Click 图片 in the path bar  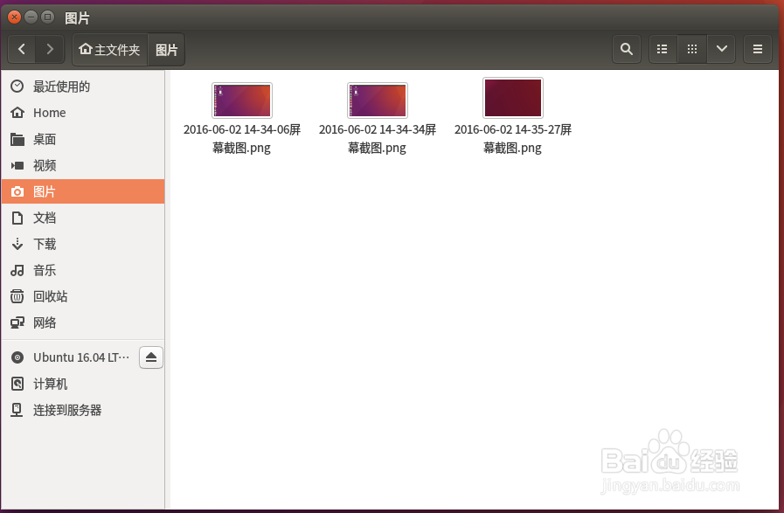coord(166,49)
